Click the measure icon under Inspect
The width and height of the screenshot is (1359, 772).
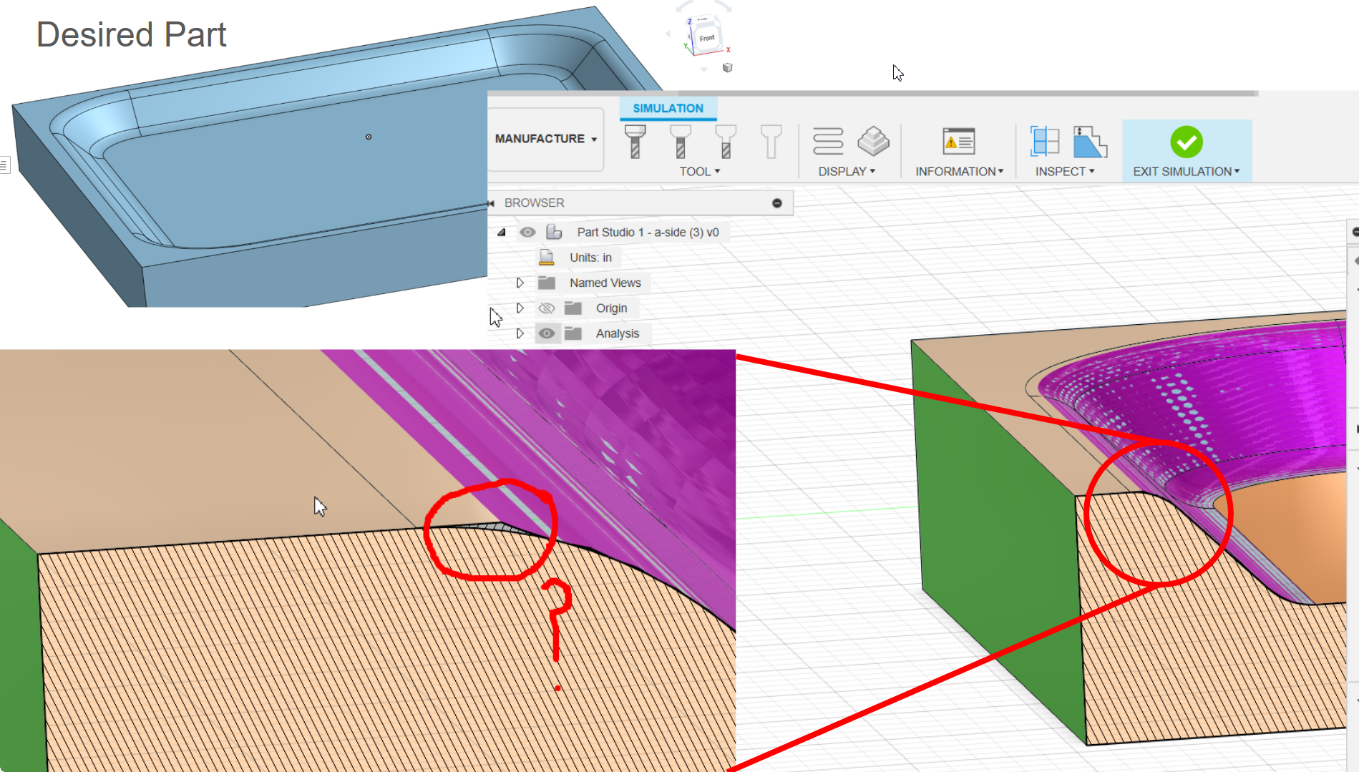coord(1090,142)
